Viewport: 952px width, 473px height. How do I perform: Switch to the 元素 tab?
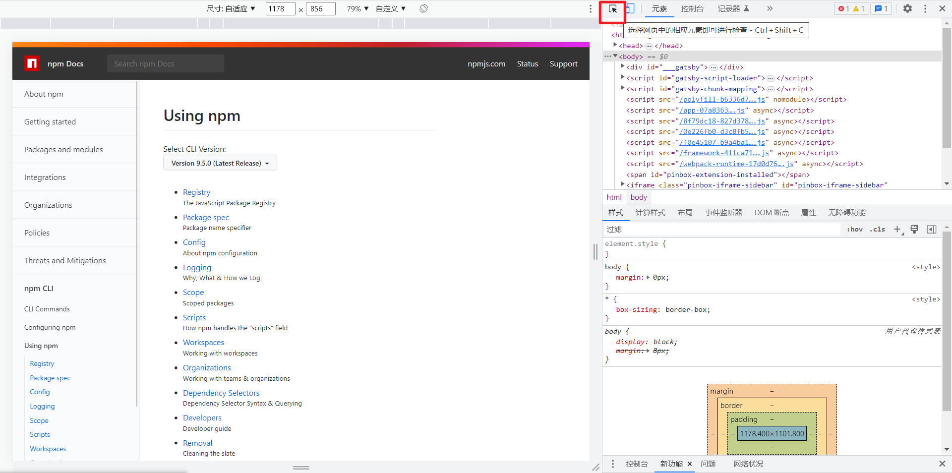coord(659,8)
